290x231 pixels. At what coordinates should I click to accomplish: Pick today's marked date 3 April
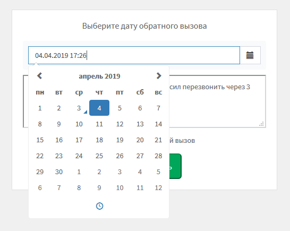(79, 108)
